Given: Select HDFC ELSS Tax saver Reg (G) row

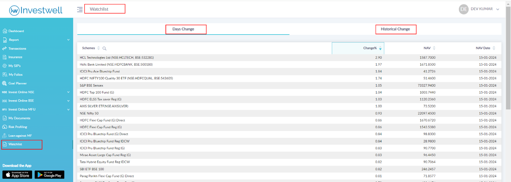Looking at the screenshot, I should tap(289, 99).
